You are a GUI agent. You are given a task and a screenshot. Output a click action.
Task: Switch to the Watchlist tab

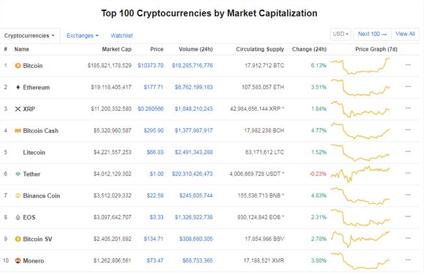[122, 36]
